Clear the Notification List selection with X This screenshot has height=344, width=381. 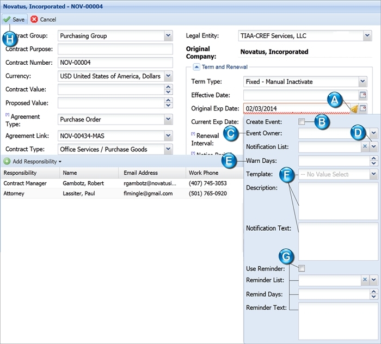click(x=365, y=146)
